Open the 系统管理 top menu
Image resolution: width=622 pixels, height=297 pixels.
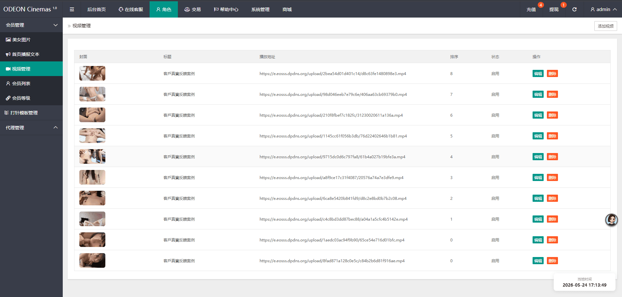click(260, 9)
